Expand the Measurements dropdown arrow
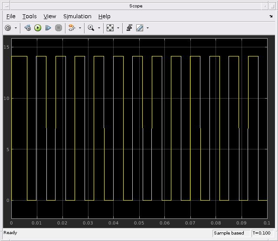Image resolution: width=278 pixels, height=241 pixels. (x=148, y=28)
